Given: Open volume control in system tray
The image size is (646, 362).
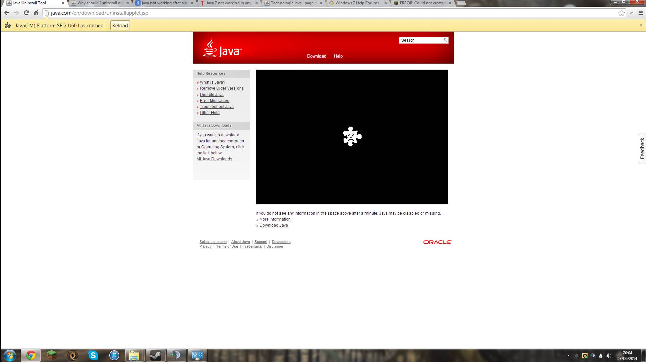Looking at the screenshot, I should pos(609,356).
